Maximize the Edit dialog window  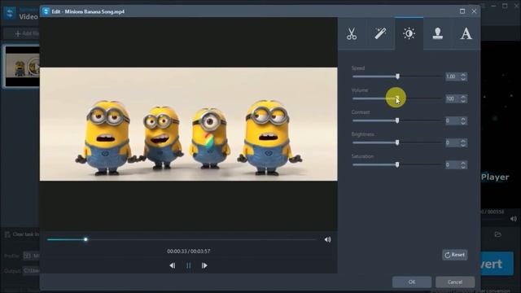[462, 11]
